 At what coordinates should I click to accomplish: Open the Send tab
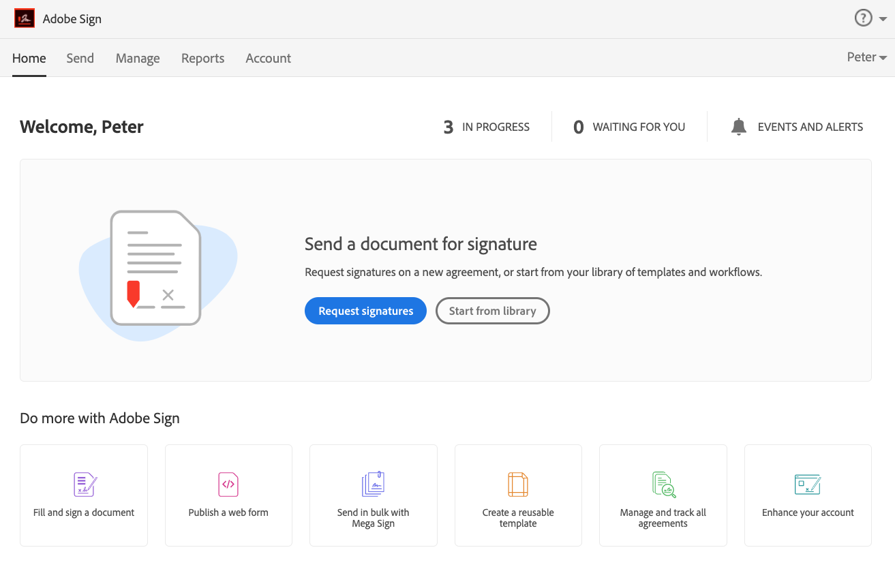click(80, 59)
